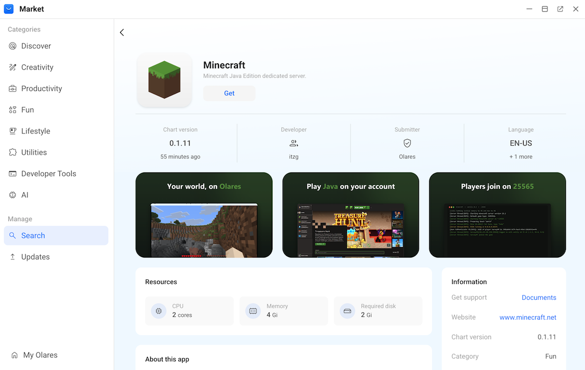This screenshot has width=585, height=370.
Task: Open the 'Players join on 25565' screenshot
Action: coord(497,215)
